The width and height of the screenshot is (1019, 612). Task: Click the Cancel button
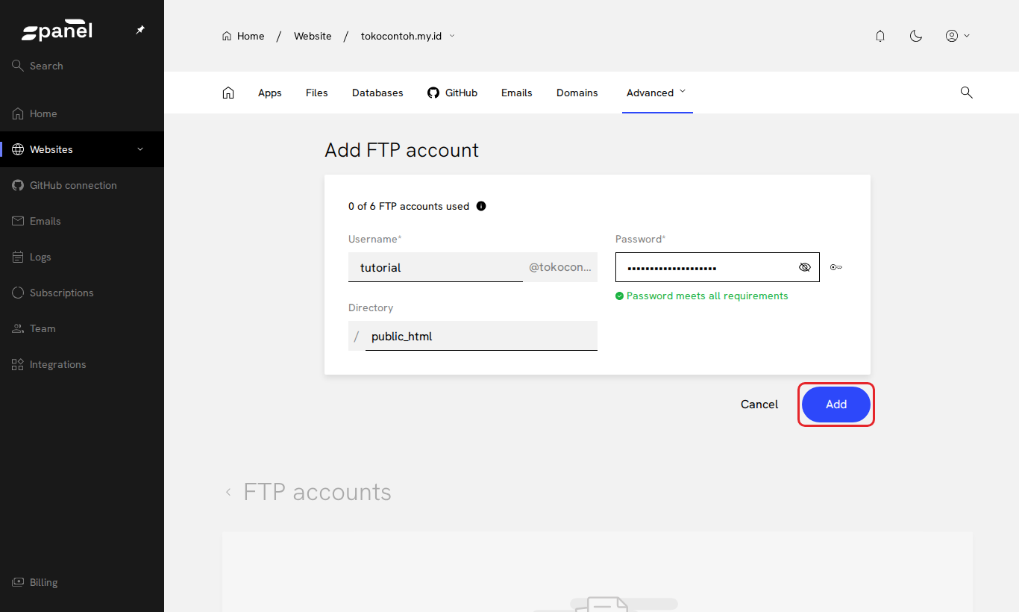tap(759, 405)
